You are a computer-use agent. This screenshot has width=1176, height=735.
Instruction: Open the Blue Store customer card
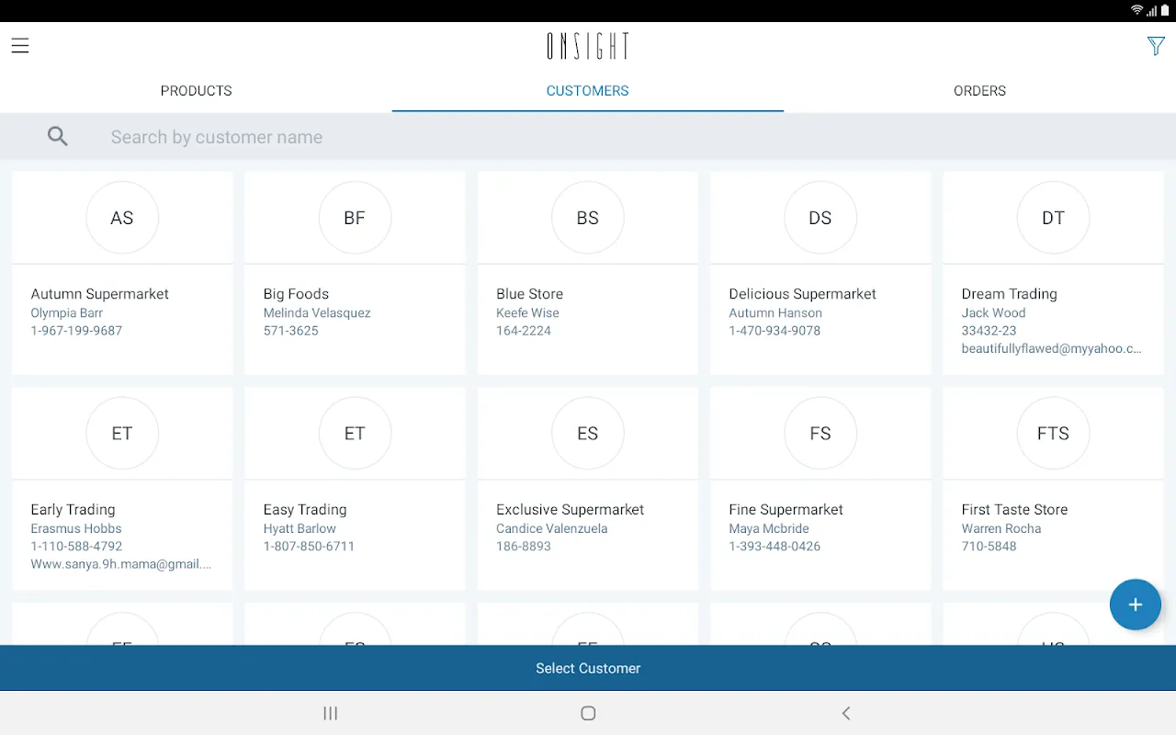[588, 273]
